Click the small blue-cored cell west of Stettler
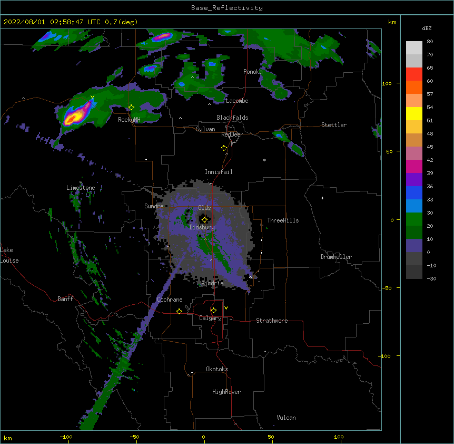Image resolution: width=454 pixels, height=444 pixels. pyautogui.click(x=279, y=136)
